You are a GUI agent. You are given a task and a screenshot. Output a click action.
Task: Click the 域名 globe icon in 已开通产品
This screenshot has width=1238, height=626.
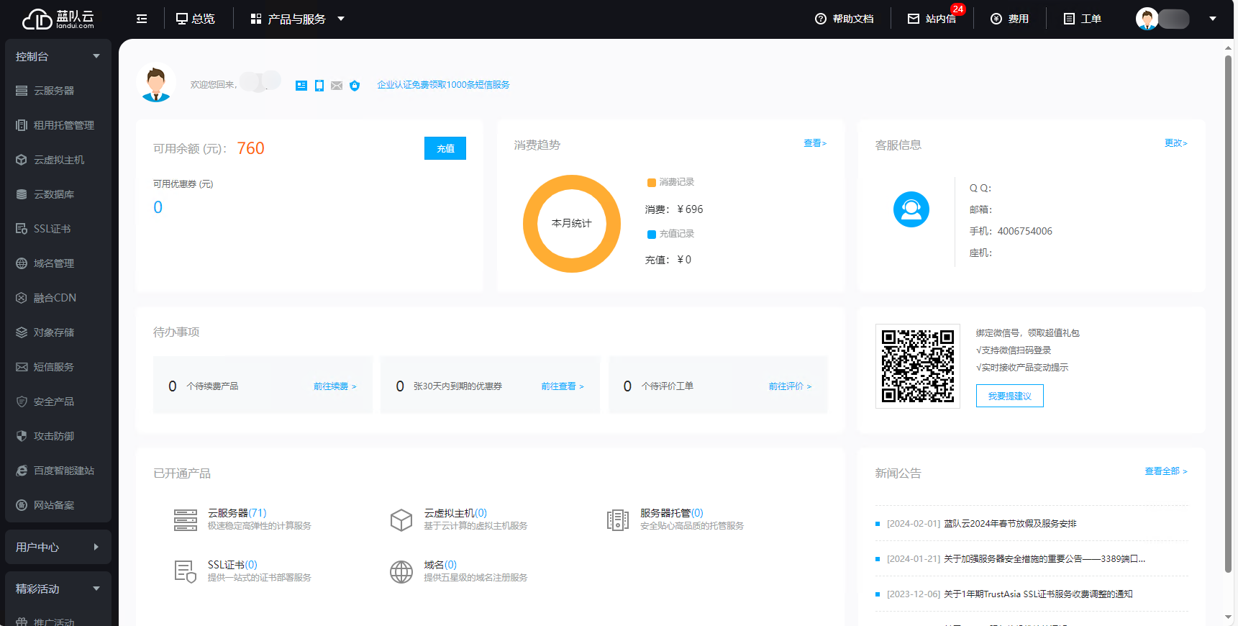[401, 572]
